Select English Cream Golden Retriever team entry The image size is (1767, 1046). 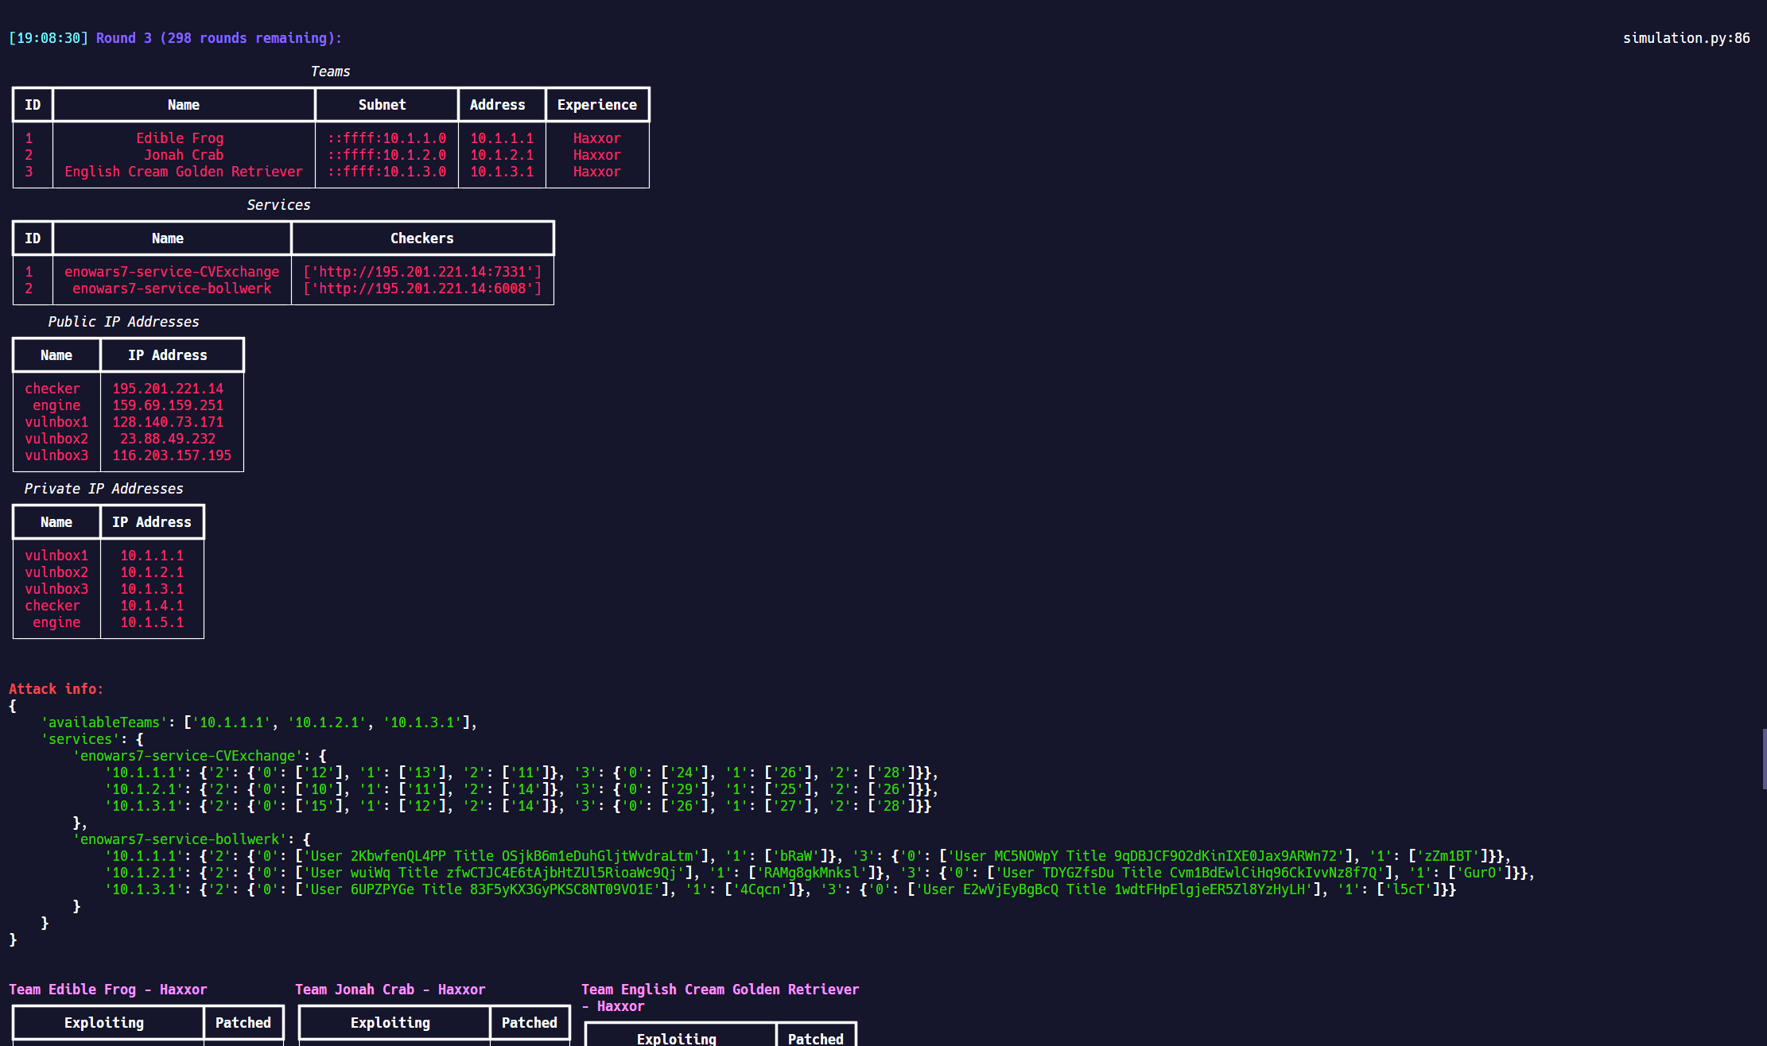point(184,172)
